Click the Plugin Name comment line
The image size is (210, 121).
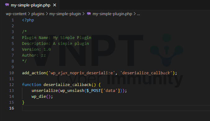pyautogui.click(x=56, y=38)
